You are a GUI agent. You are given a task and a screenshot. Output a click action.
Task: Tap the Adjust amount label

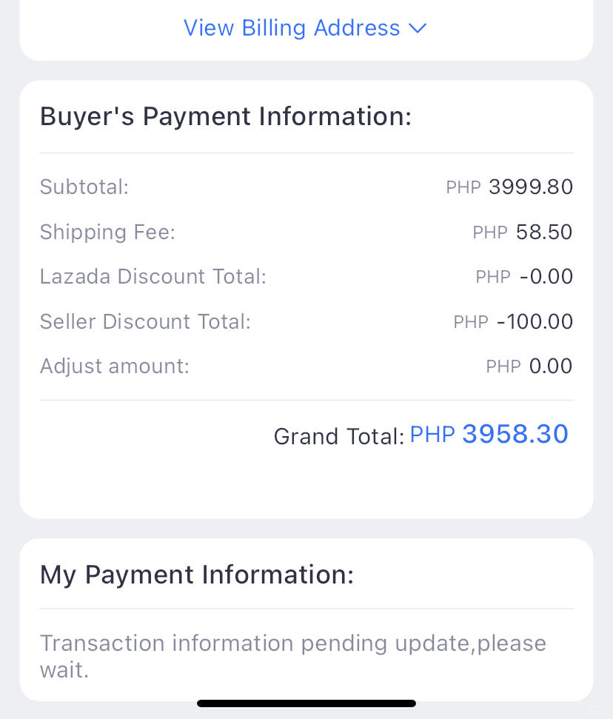coord(115,367)
